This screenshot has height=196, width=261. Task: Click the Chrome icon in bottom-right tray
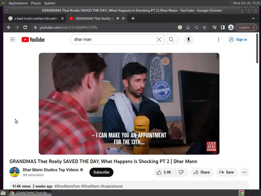[241, 193]
